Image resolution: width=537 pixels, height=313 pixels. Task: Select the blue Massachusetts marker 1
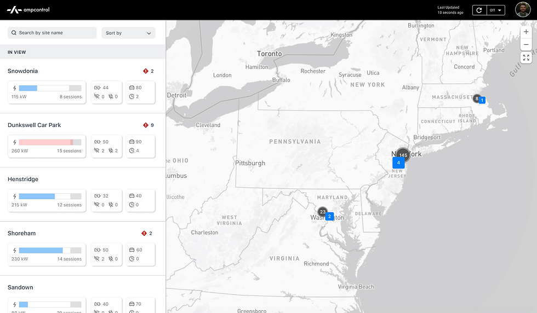(x=482, y=100)
